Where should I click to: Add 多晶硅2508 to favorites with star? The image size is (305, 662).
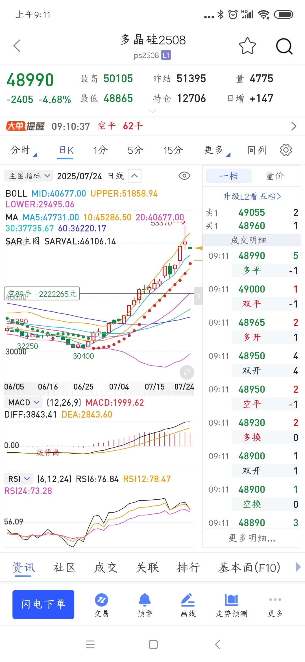(x=247, y=46)
